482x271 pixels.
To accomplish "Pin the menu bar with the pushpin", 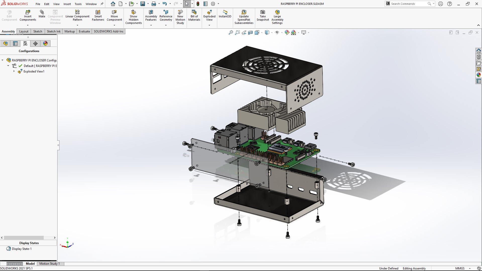I will (102, 4).
